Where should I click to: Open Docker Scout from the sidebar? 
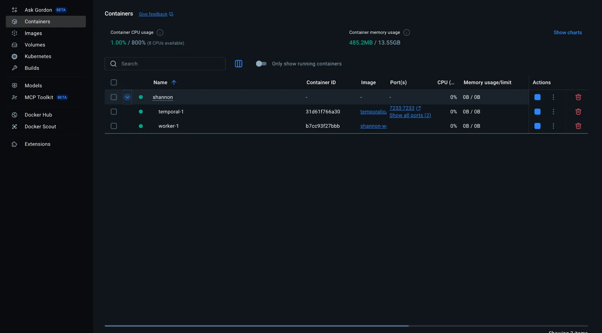[40, 127]
